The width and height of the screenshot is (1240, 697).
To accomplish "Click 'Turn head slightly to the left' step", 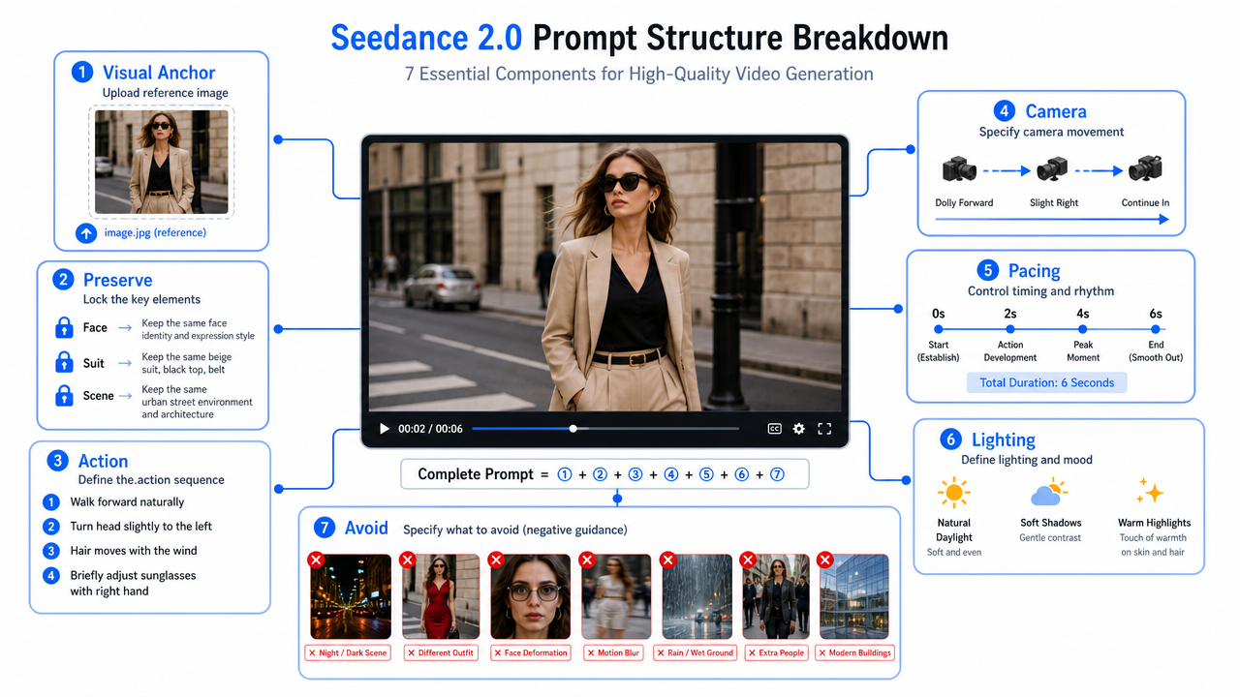I will (140, 527).
